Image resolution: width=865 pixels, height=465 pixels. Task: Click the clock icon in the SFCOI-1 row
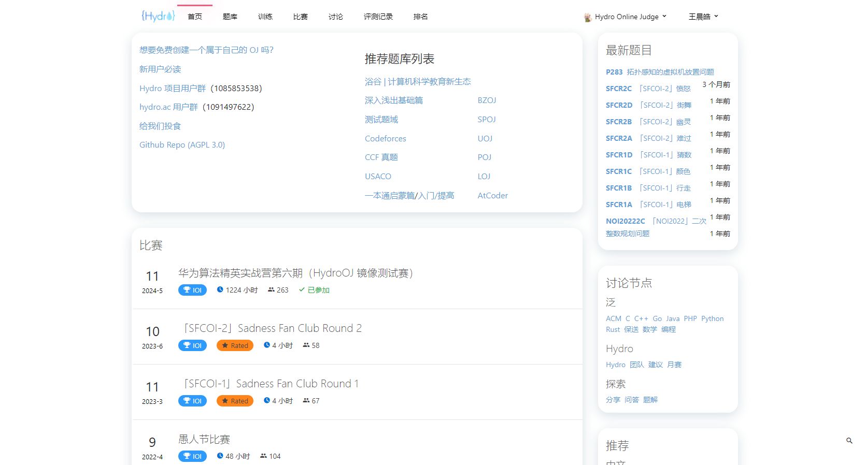click(266, 400)
